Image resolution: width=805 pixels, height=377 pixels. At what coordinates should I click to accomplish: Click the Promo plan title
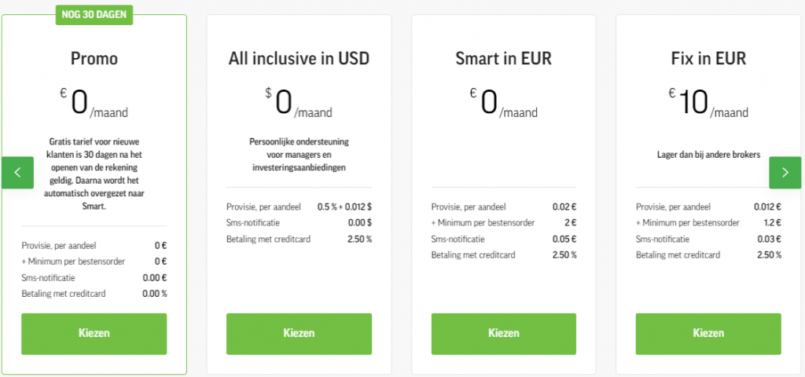pos(94,58)
